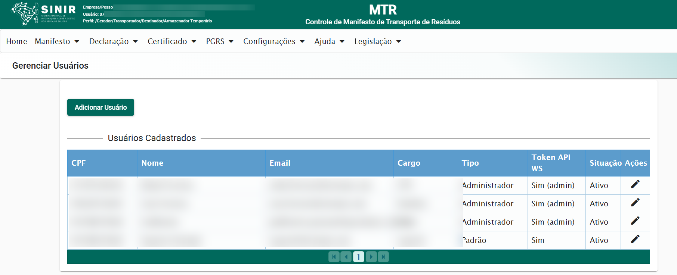The height and width of the screenshot is (275, 677).
Task: Open the Ajuda menu
Action: [x=329, y=41]
